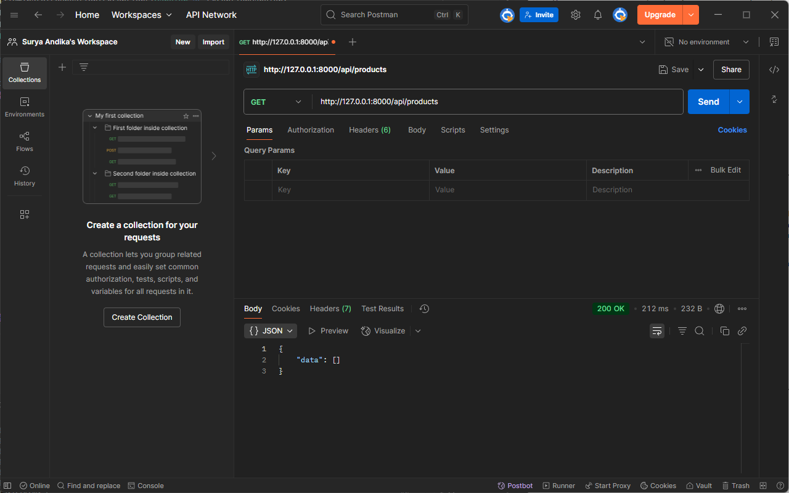
Task: Open the Console from status bar
Action: [x=146, y=486]
